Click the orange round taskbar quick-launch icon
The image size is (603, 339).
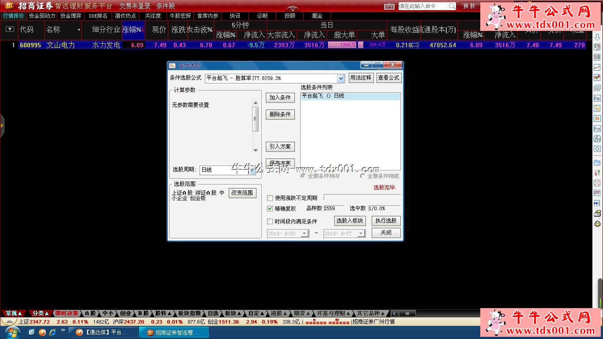point(42,332)
